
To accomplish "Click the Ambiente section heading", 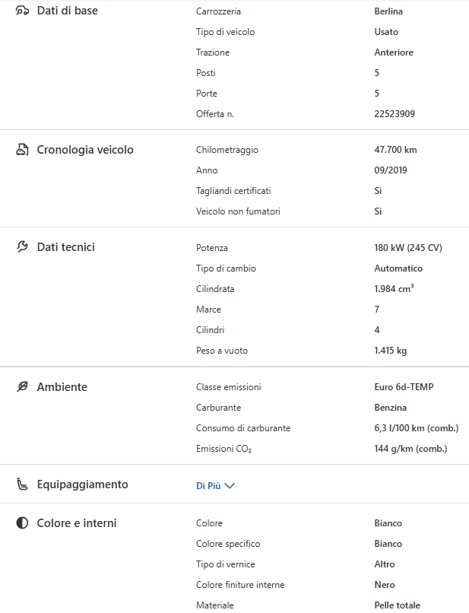I will (x=62, y=387).
